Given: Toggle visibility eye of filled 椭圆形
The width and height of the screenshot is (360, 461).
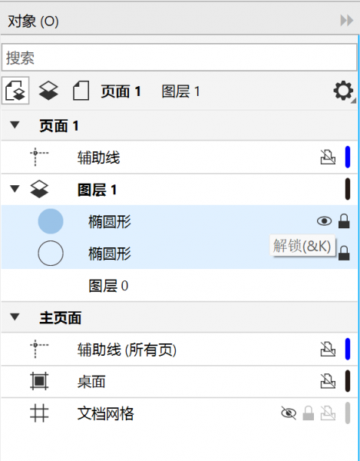Looking at the screenshot, I should coord(325,221).
